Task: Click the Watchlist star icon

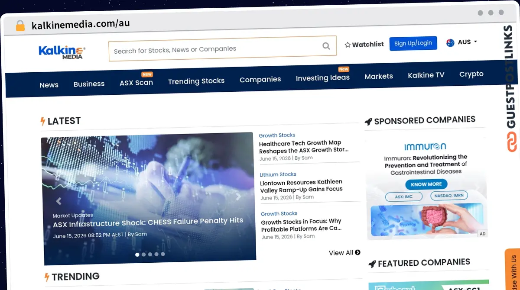Action: tap(348, 45)
